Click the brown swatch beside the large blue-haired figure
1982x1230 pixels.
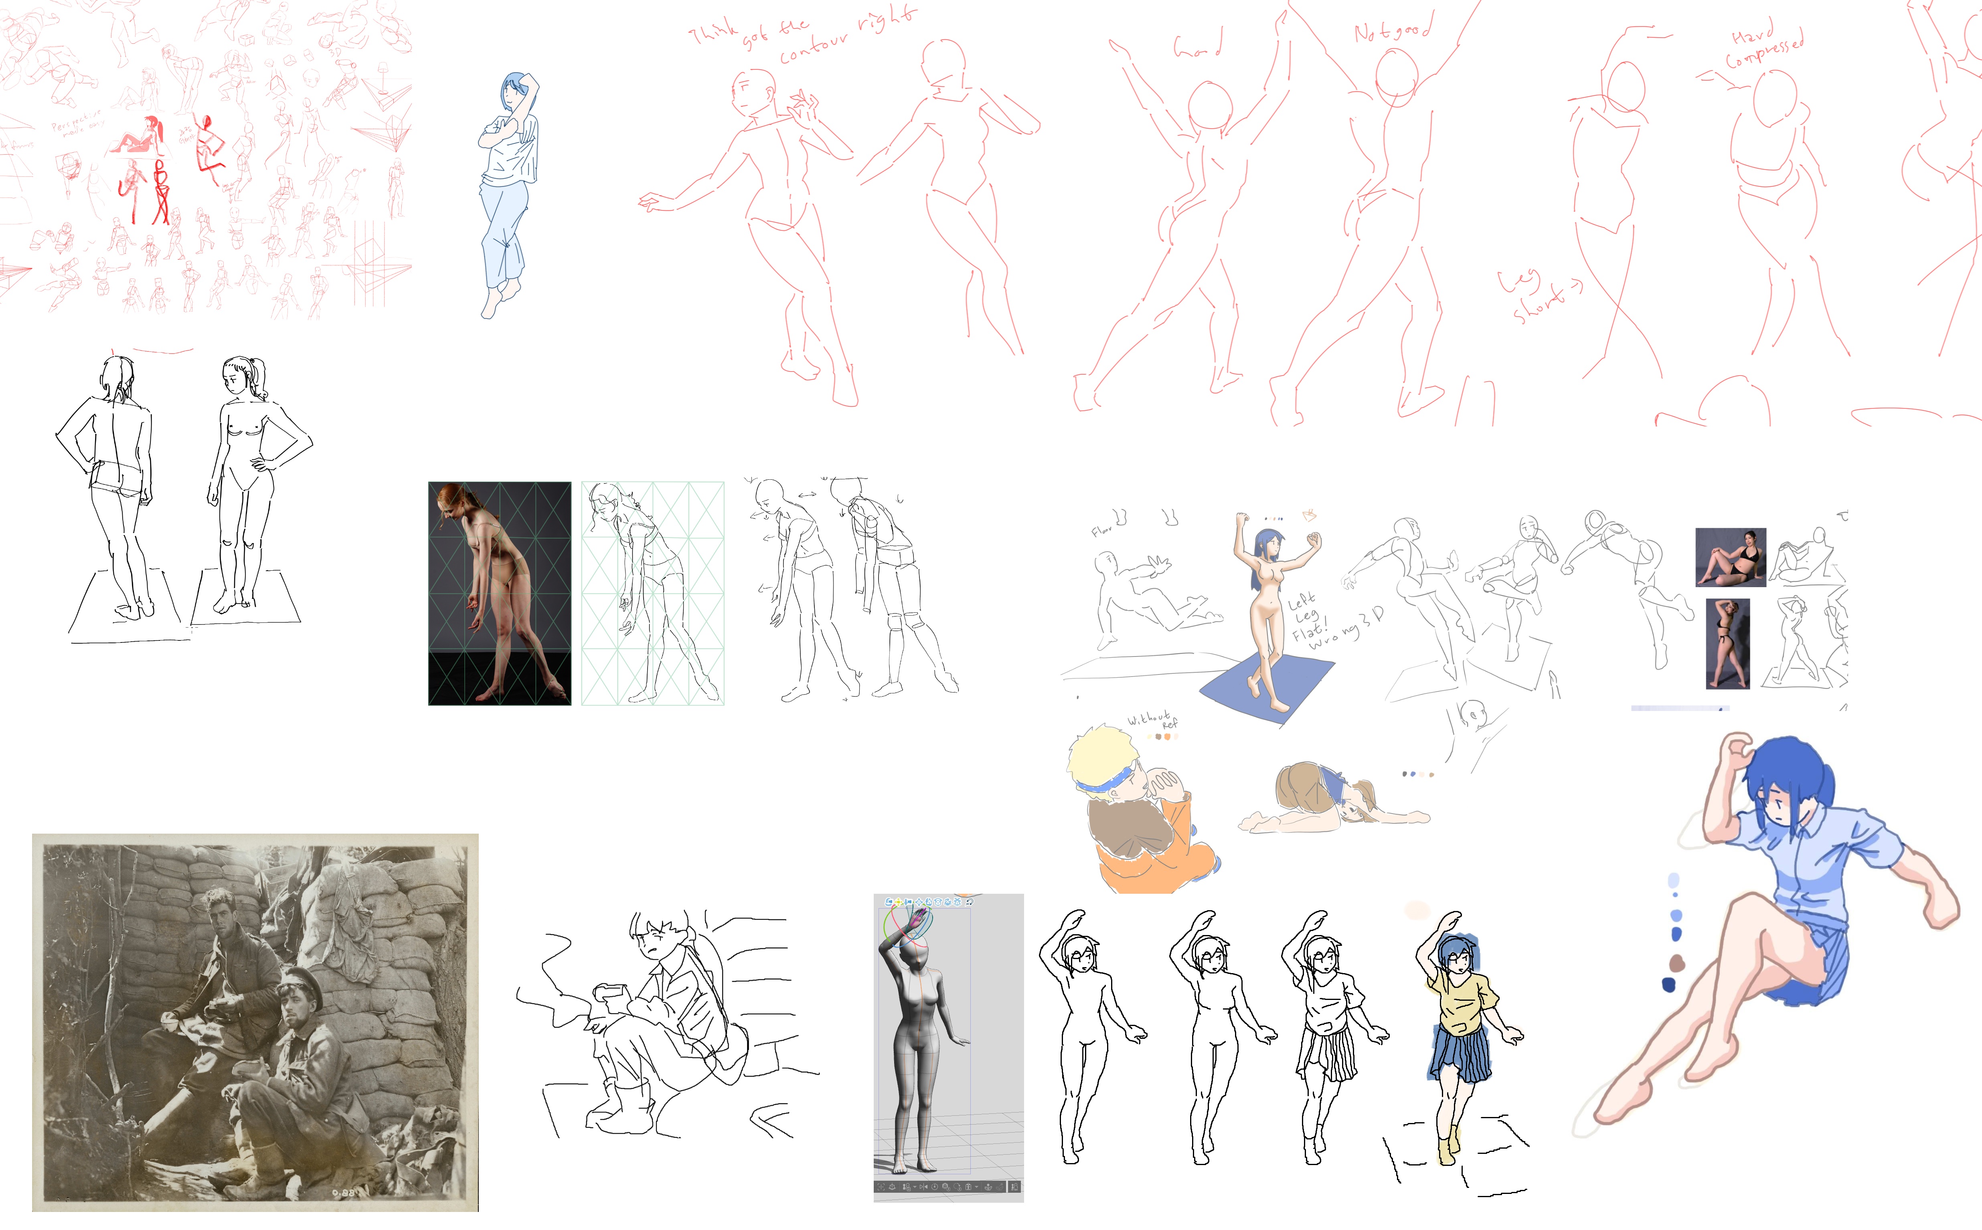coord(1677,964)
